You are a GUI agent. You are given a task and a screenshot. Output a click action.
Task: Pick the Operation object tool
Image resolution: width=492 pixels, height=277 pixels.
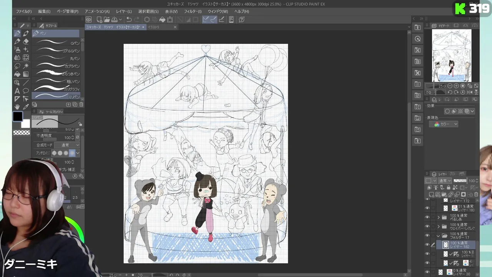[17, 82]
